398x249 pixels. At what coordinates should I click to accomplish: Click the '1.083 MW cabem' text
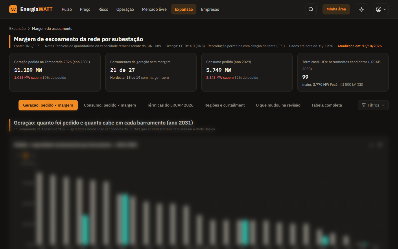click(x=28, y=78)
